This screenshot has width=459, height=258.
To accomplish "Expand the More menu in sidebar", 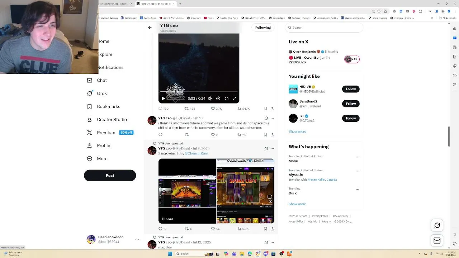I will 97,159.
